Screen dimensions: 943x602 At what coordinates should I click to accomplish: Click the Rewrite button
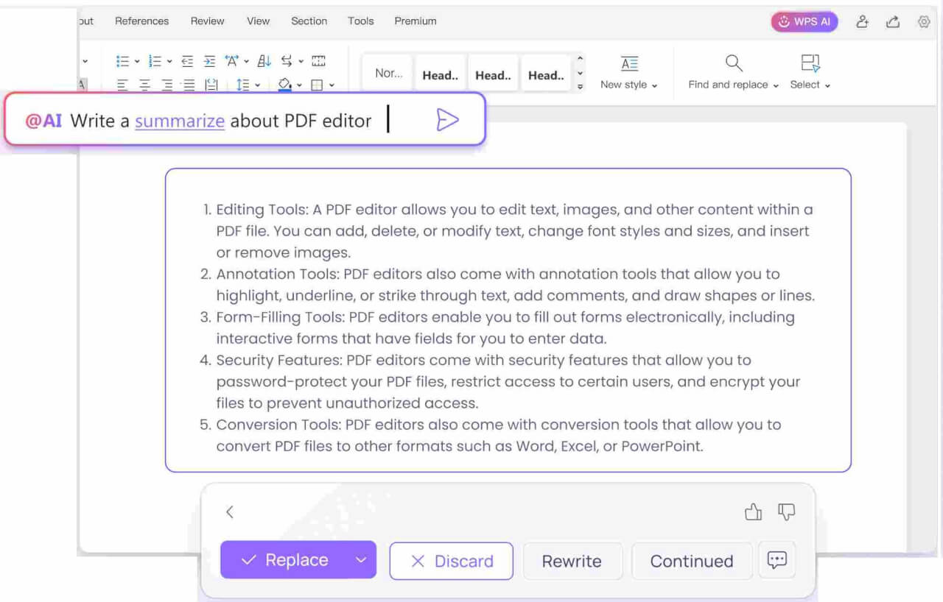(x=572, y=561)
